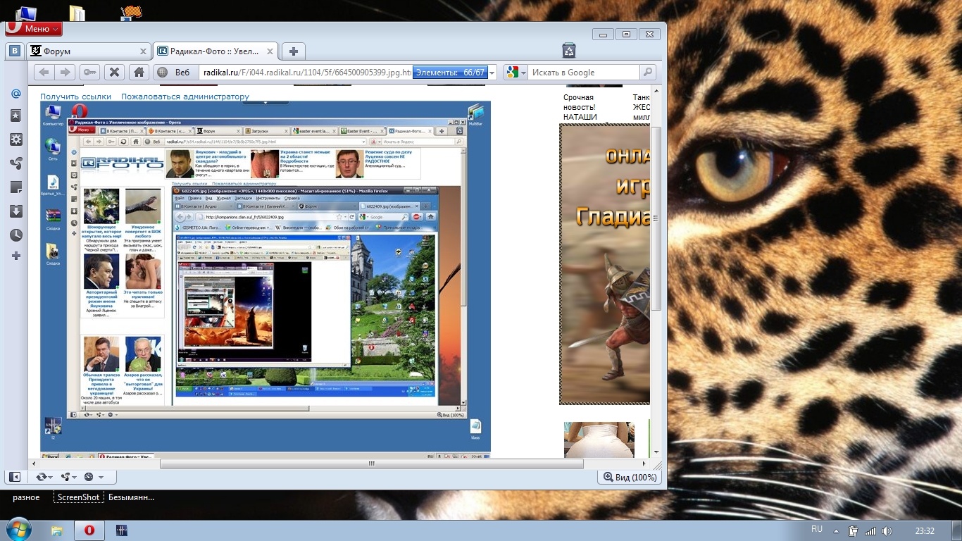The image size is (962, 541).
Task: Click the pinned VKontakte tab icon
Action: (15, 51)
